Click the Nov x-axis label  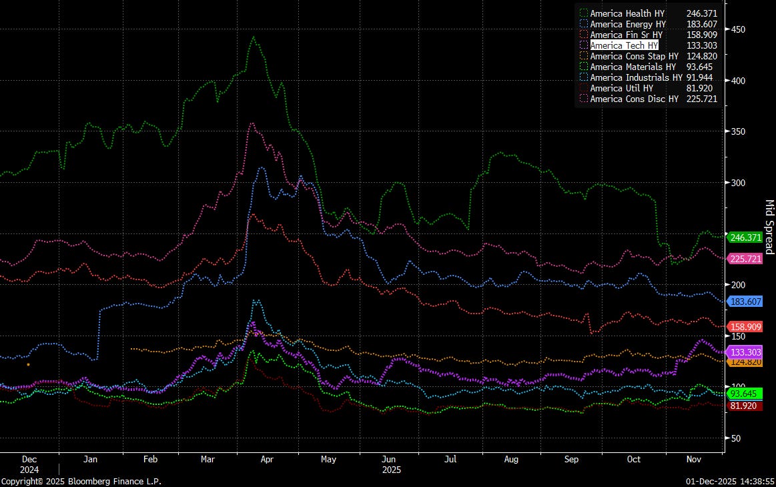click(694, 459)
